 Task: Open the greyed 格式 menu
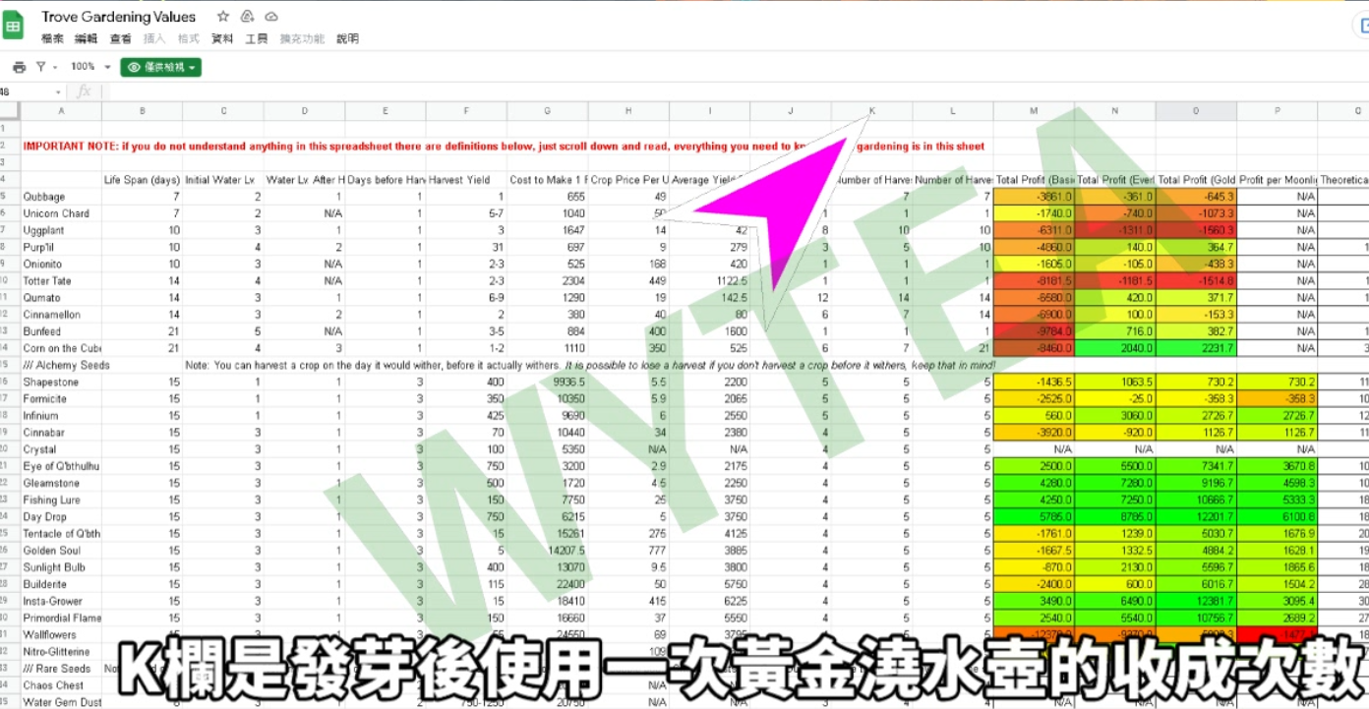[x=189, y=39]
